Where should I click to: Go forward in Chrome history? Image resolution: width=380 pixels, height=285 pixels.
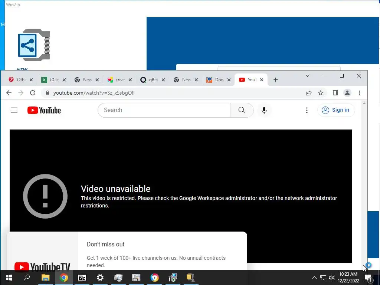(x=21, y=93)
